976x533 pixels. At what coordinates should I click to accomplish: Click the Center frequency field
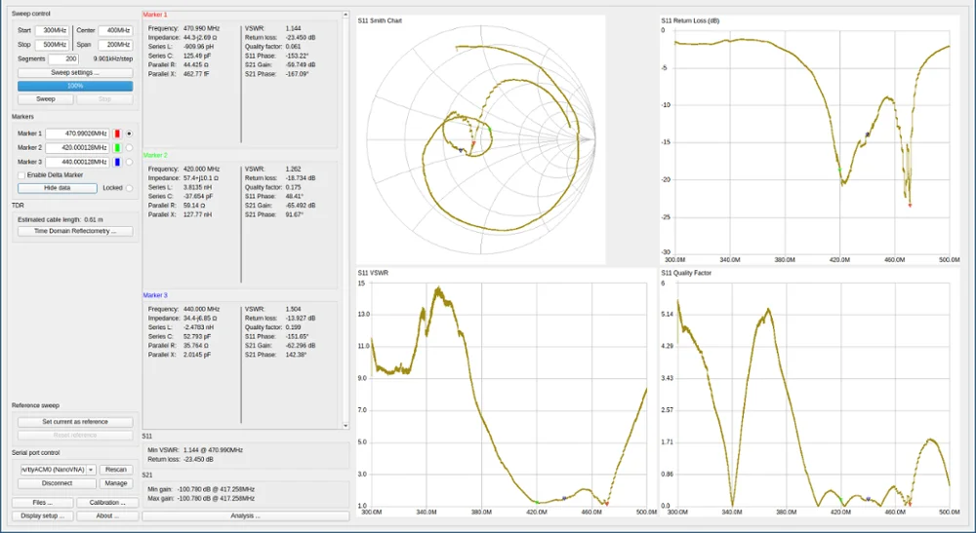tap(116, 30)
